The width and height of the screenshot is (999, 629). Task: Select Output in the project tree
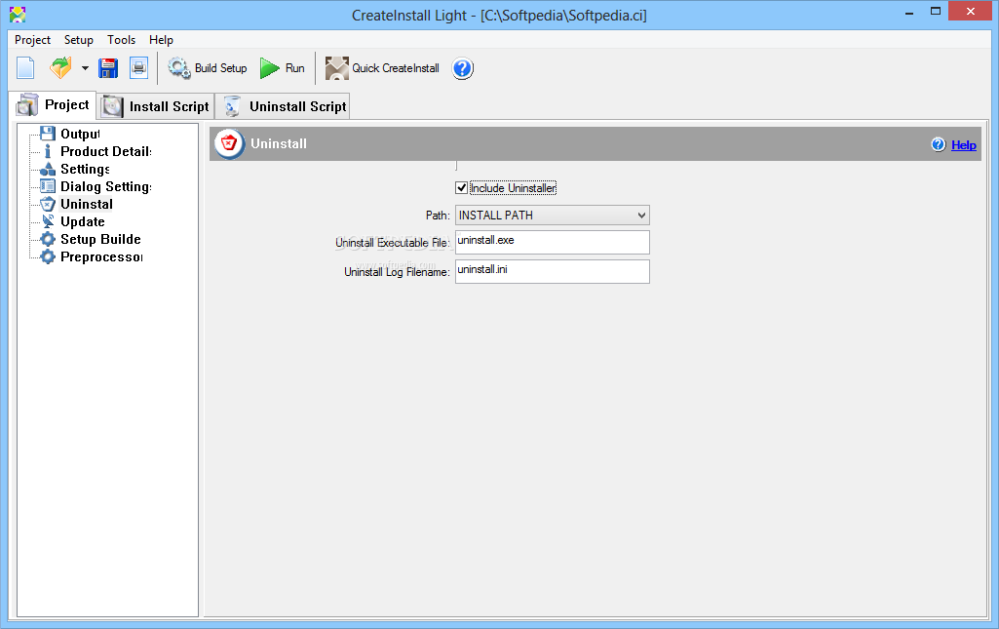click(80, 134)
